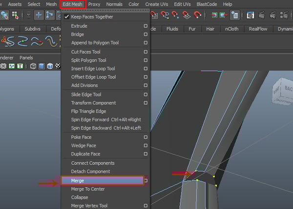Click the construction history toggle icon
Screen dimensions: 293x209
pos(234,15)
